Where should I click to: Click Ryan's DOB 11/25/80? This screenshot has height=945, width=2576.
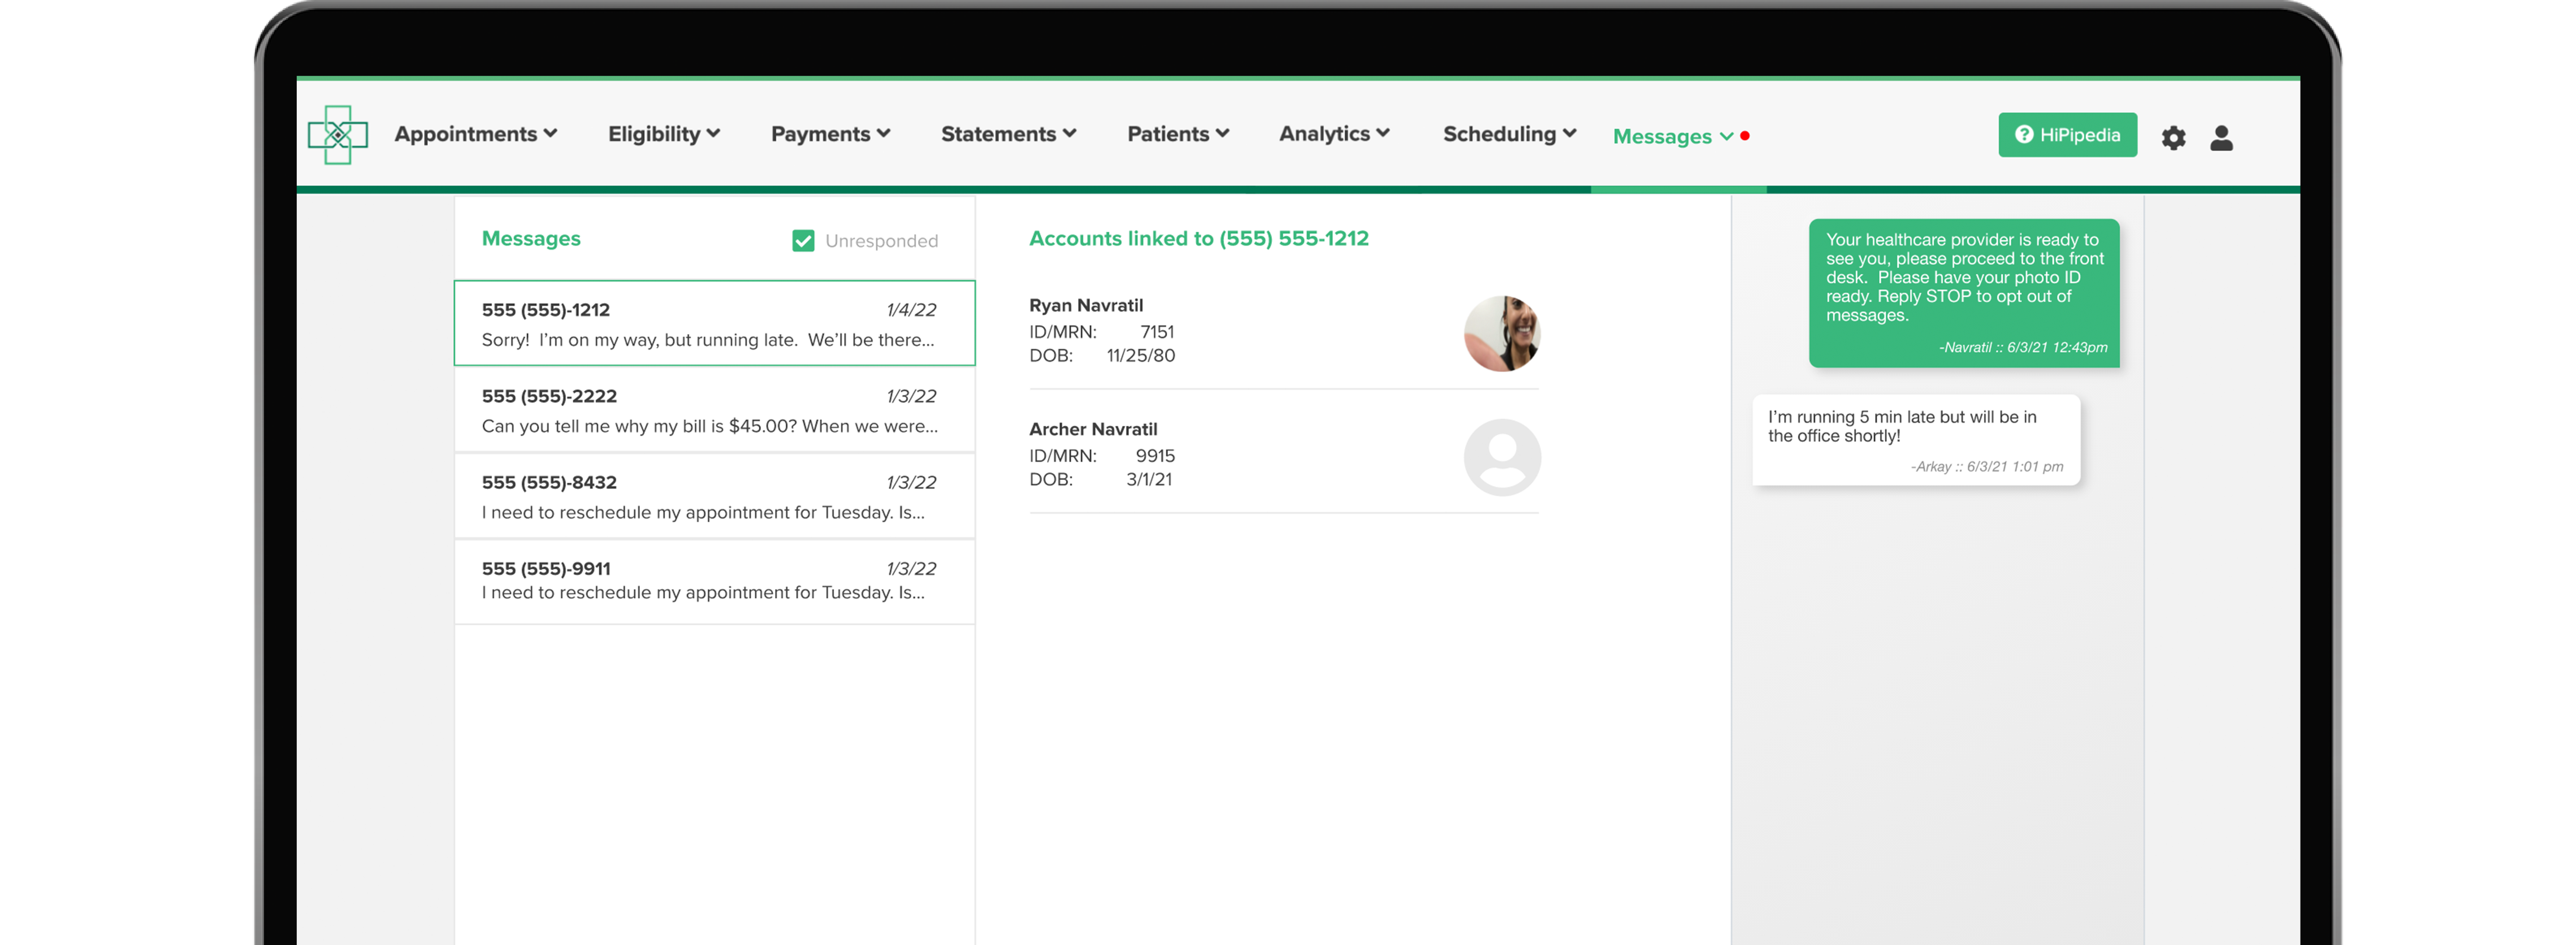[1141, 356]
